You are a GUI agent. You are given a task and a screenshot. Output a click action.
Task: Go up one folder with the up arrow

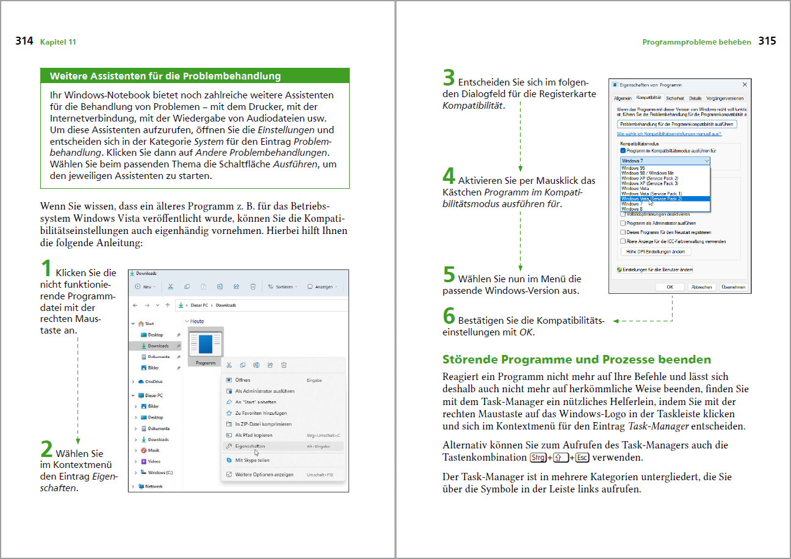click(x=168, y=305)
